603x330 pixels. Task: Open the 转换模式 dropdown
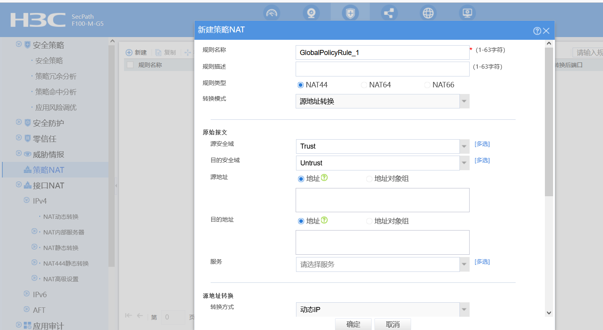pos(464,101)
